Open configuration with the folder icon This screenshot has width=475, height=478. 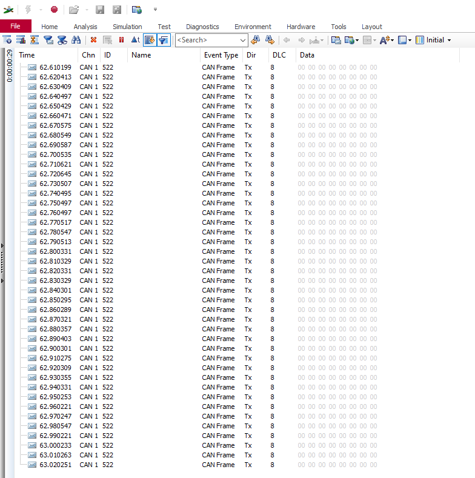[74, 10]
